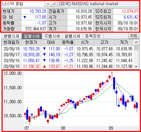Click scrollbar down arrow in daily table
141x132 pixels.
(136, 67)
